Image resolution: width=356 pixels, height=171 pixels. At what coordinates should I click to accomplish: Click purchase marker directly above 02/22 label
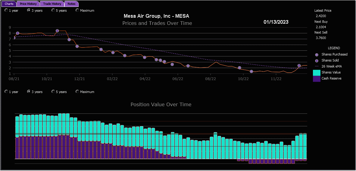[x=113, y=52]
